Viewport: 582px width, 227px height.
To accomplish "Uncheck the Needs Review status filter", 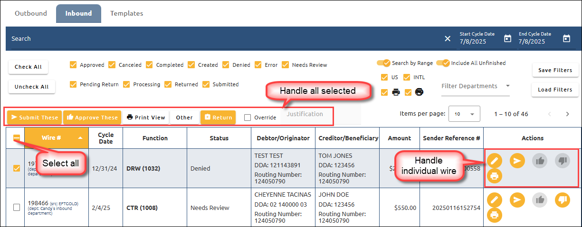I will (286, 65).
